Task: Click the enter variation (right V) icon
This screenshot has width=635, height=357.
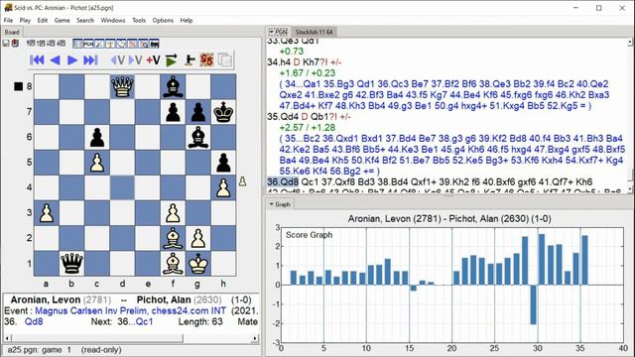Action: pyautogui.click(x=135, y=60)
